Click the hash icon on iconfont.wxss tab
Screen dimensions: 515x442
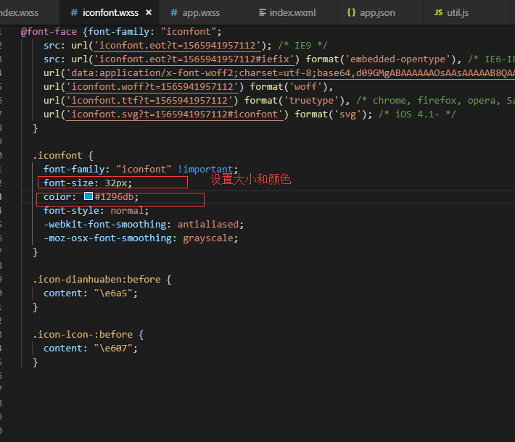coord(74,13)
